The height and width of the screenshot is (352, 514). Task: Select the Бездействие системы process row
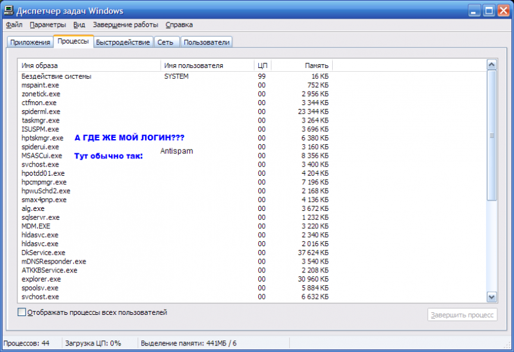tap(175, 76)
